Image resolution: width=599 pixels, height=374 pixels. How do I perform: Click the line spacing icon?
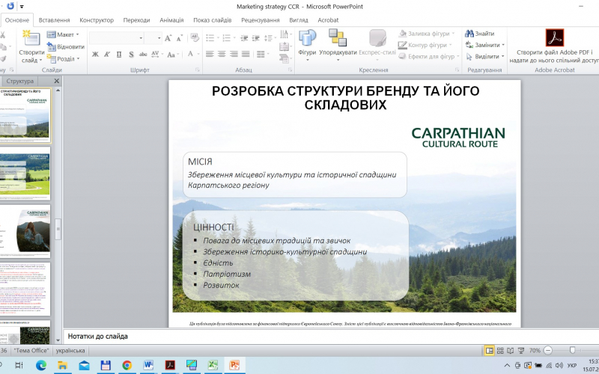coord(270,38)
